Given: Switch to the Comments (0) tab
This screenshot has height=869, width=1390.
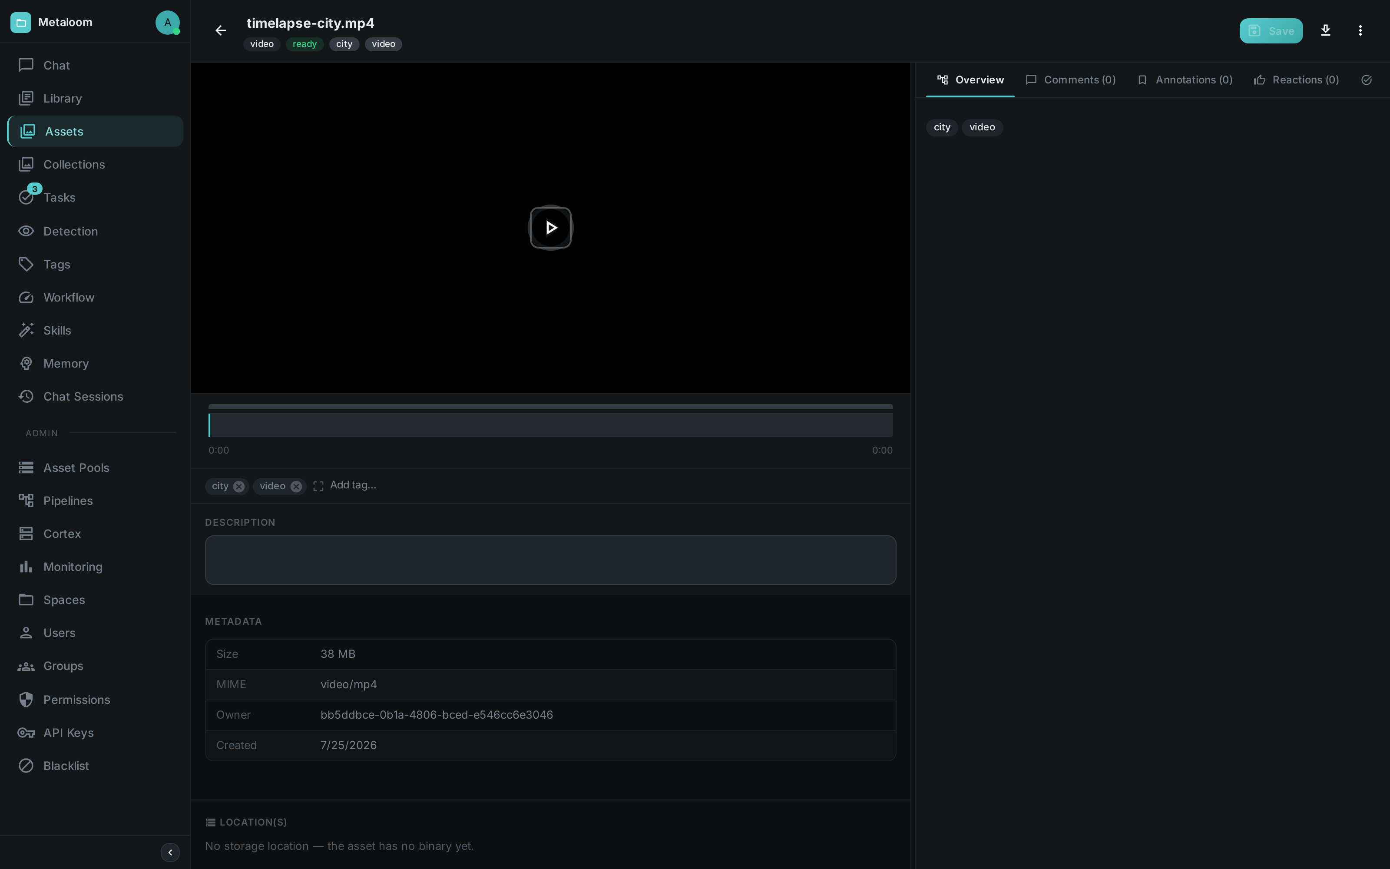Looking at the screenshot, I should (x=1071, y=80).
